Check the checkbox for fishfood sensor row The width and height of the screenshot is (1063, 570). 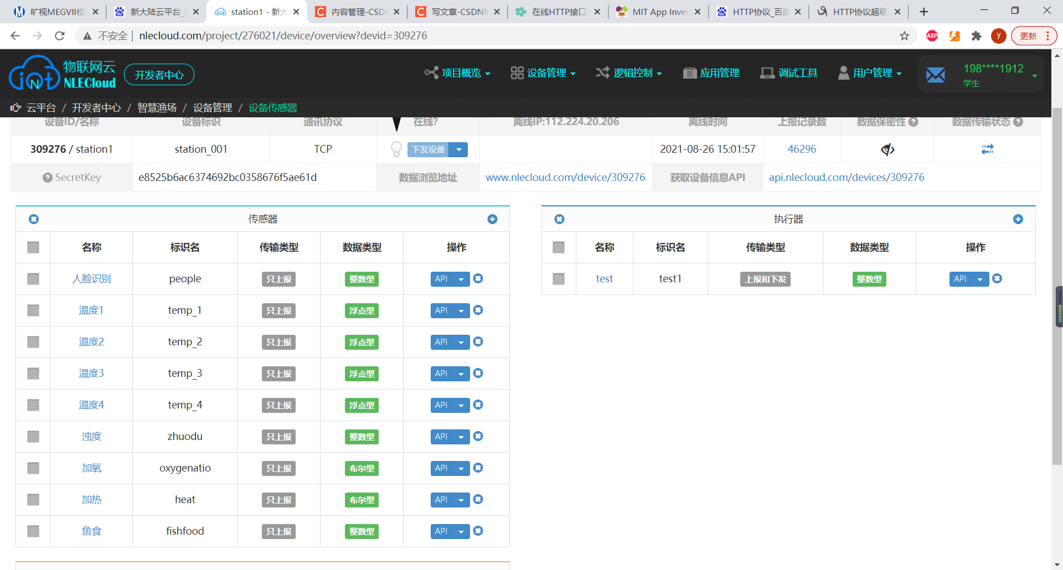33,531
